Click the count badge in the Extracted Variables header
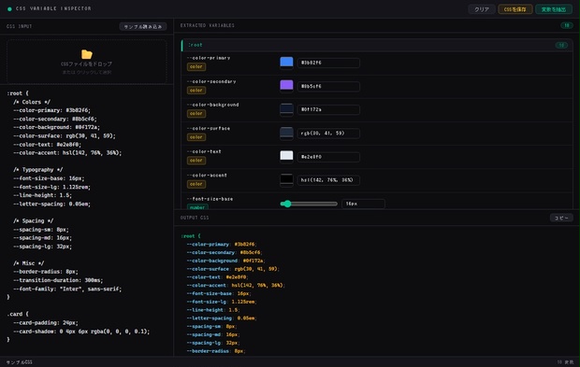580x367 pixels. point(567,25)
